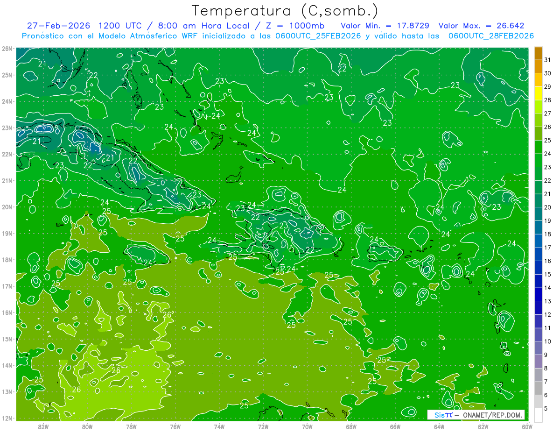560x433 pixels.
Task: Click the color scale label '18'
Action: (548, 234)
